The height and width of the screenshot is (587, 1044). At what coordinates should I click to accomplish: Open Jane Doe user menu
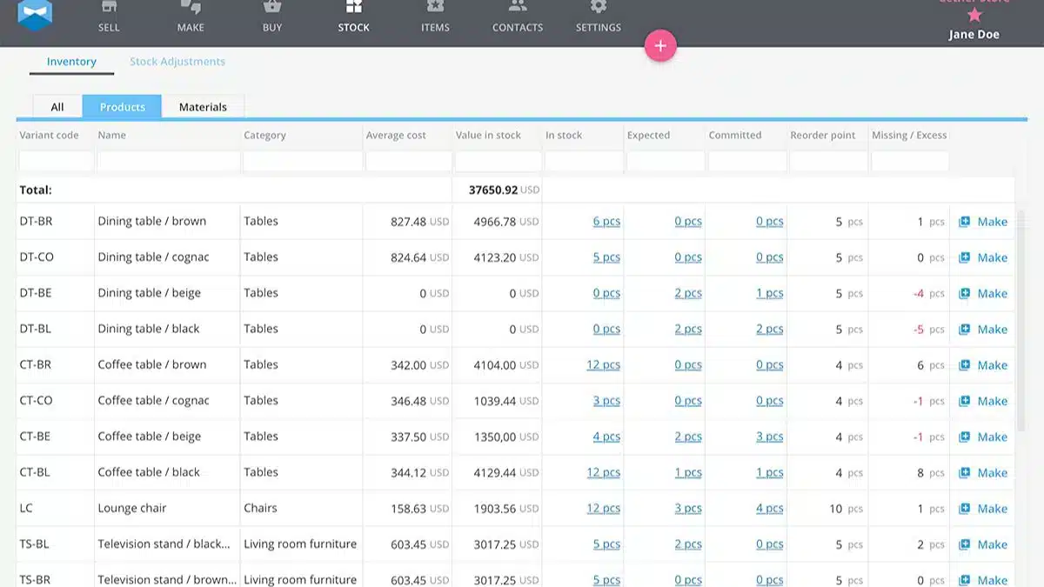[974, 35]
